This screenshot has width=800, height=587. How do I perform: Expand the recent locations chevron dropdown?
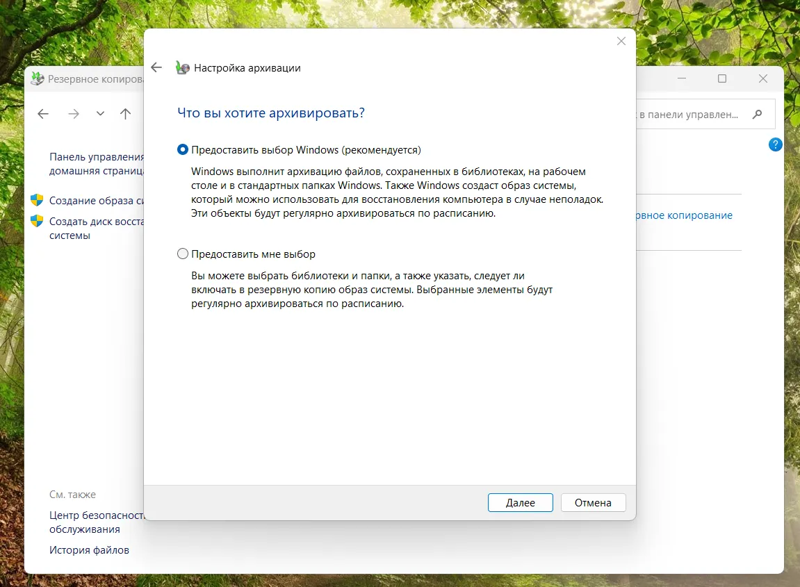tap(100, 114)
